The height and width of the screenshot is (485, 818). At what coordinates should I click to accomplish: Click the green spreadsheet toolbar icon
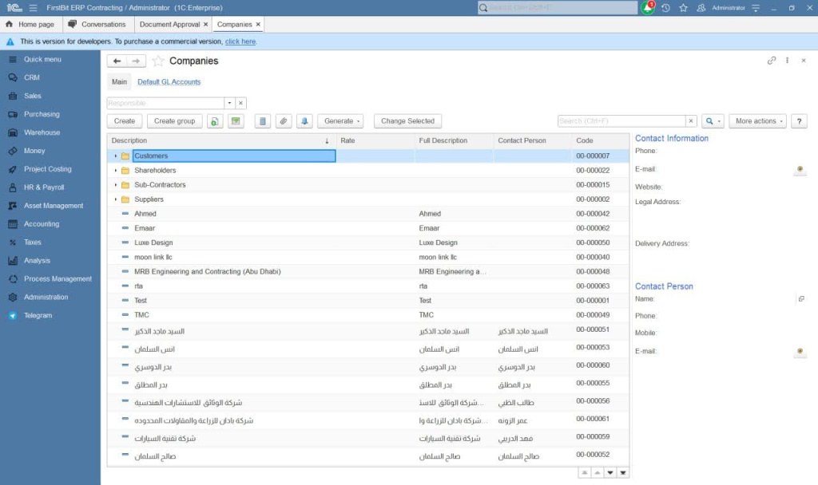click(236, 121)
